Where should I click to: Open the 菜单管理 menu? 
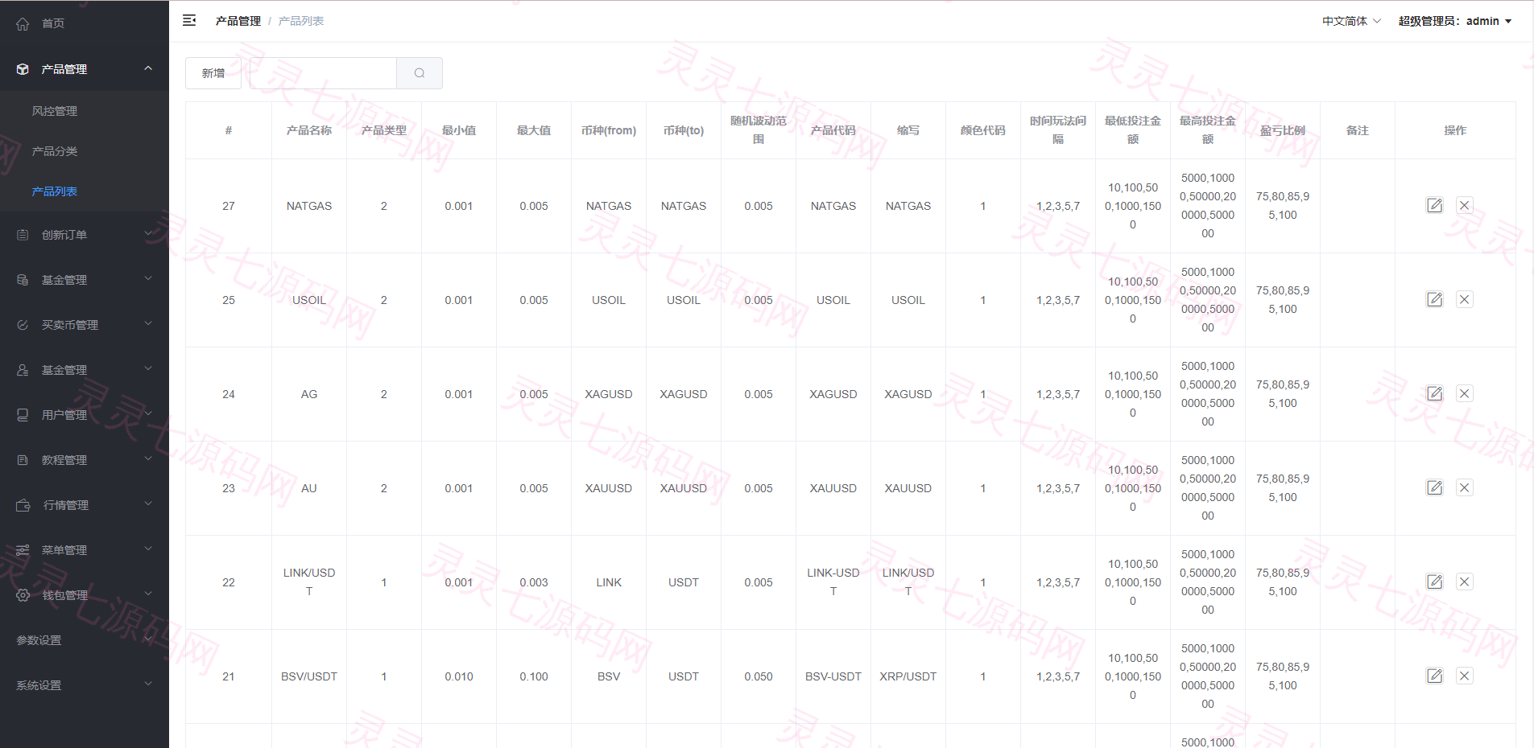pos(85,550)
